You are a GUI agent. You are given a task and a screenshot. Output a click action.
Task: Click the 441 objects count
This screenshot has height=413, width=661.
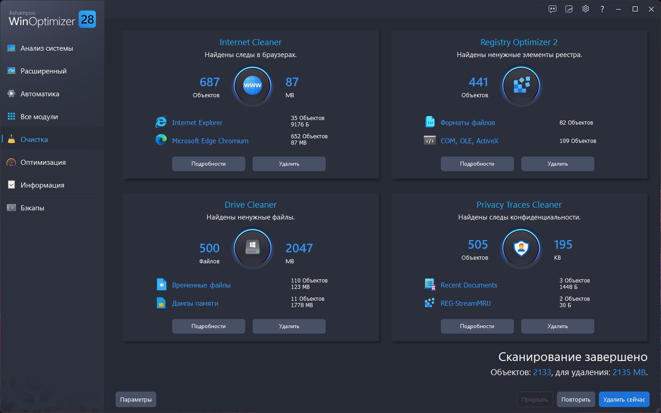(478, 82)
